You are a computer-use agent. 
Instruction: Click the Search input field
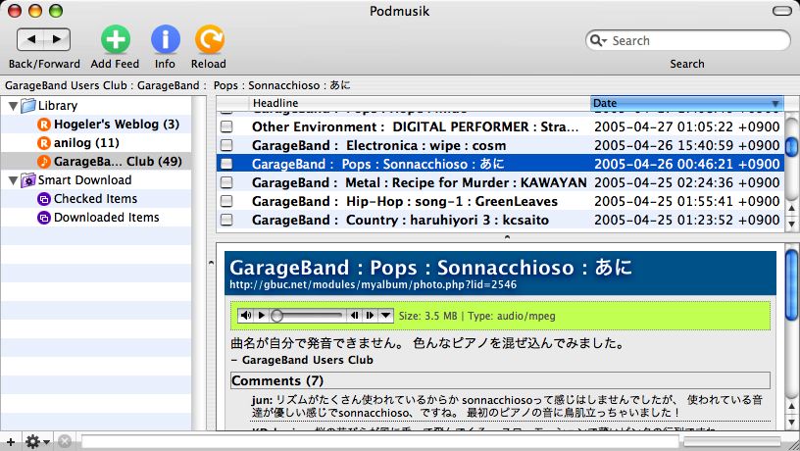click(x=696, y=41)
